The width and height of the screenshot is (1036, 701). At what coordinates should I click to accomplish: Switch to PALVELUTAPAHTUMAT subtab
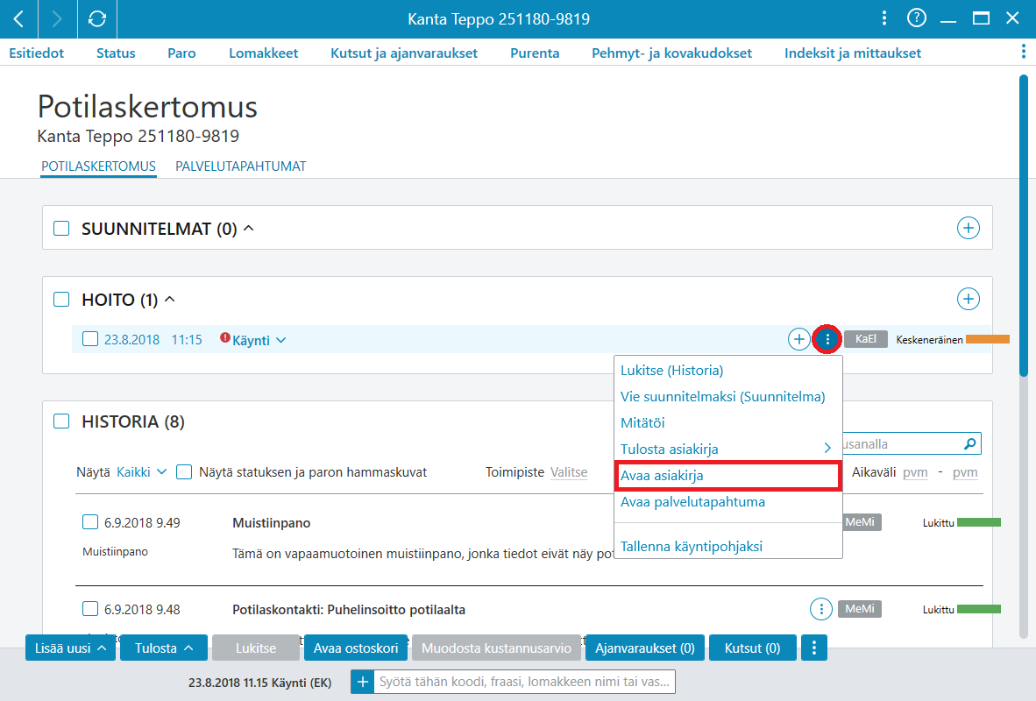click(240, 166)
